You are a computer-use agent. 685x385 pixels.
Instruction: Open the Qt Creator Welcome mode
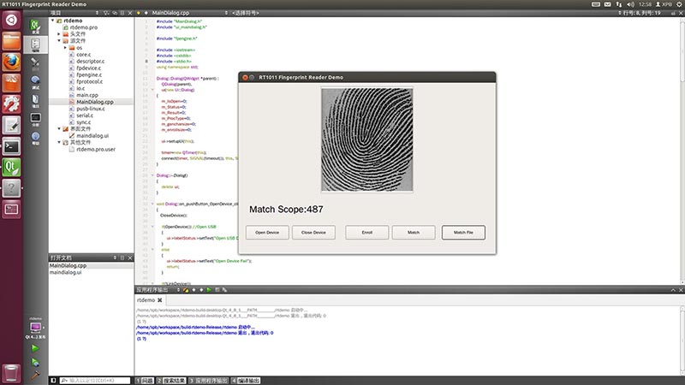coord(35,27)
